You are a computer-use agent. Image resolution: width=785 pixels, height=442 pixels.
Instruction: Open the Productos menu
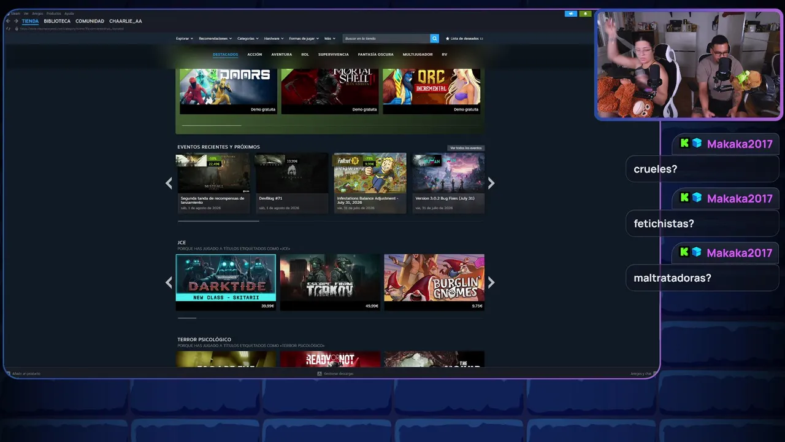click(53, 13)
